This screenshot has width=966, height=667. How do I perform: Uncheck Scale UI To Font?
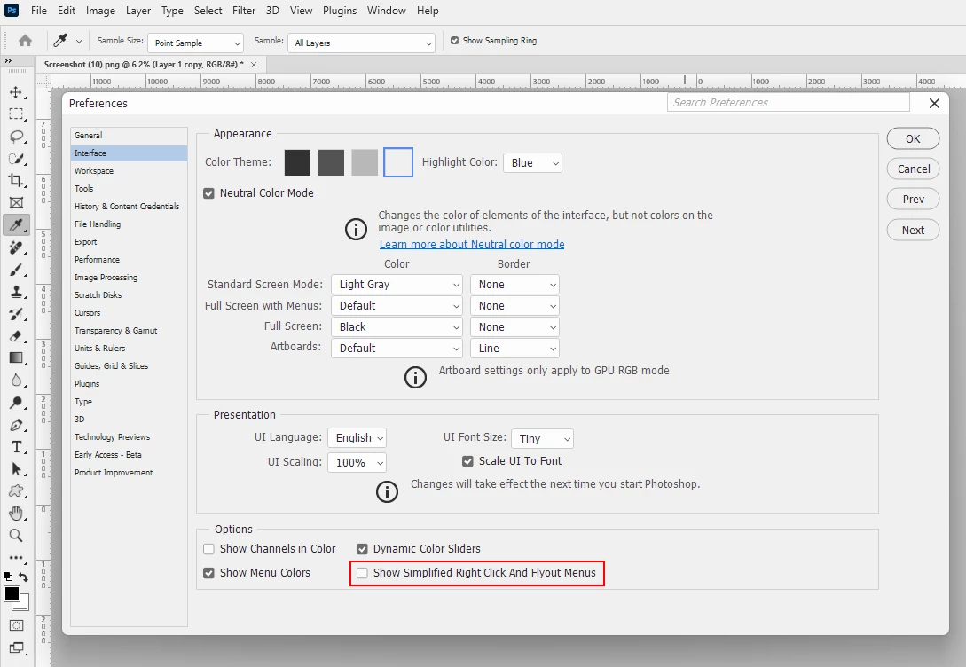click(467, 461)
